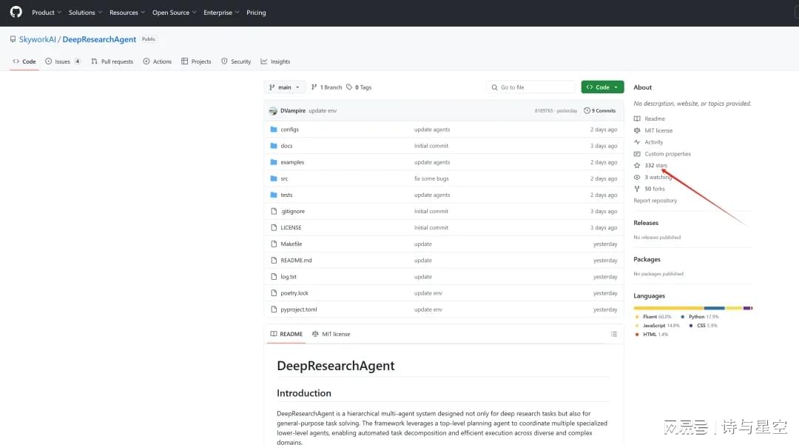The width and height of the screenshot is (799, 445).
Task: Click the eye icon beside 3 watching
Action: (x=637, y=177)
